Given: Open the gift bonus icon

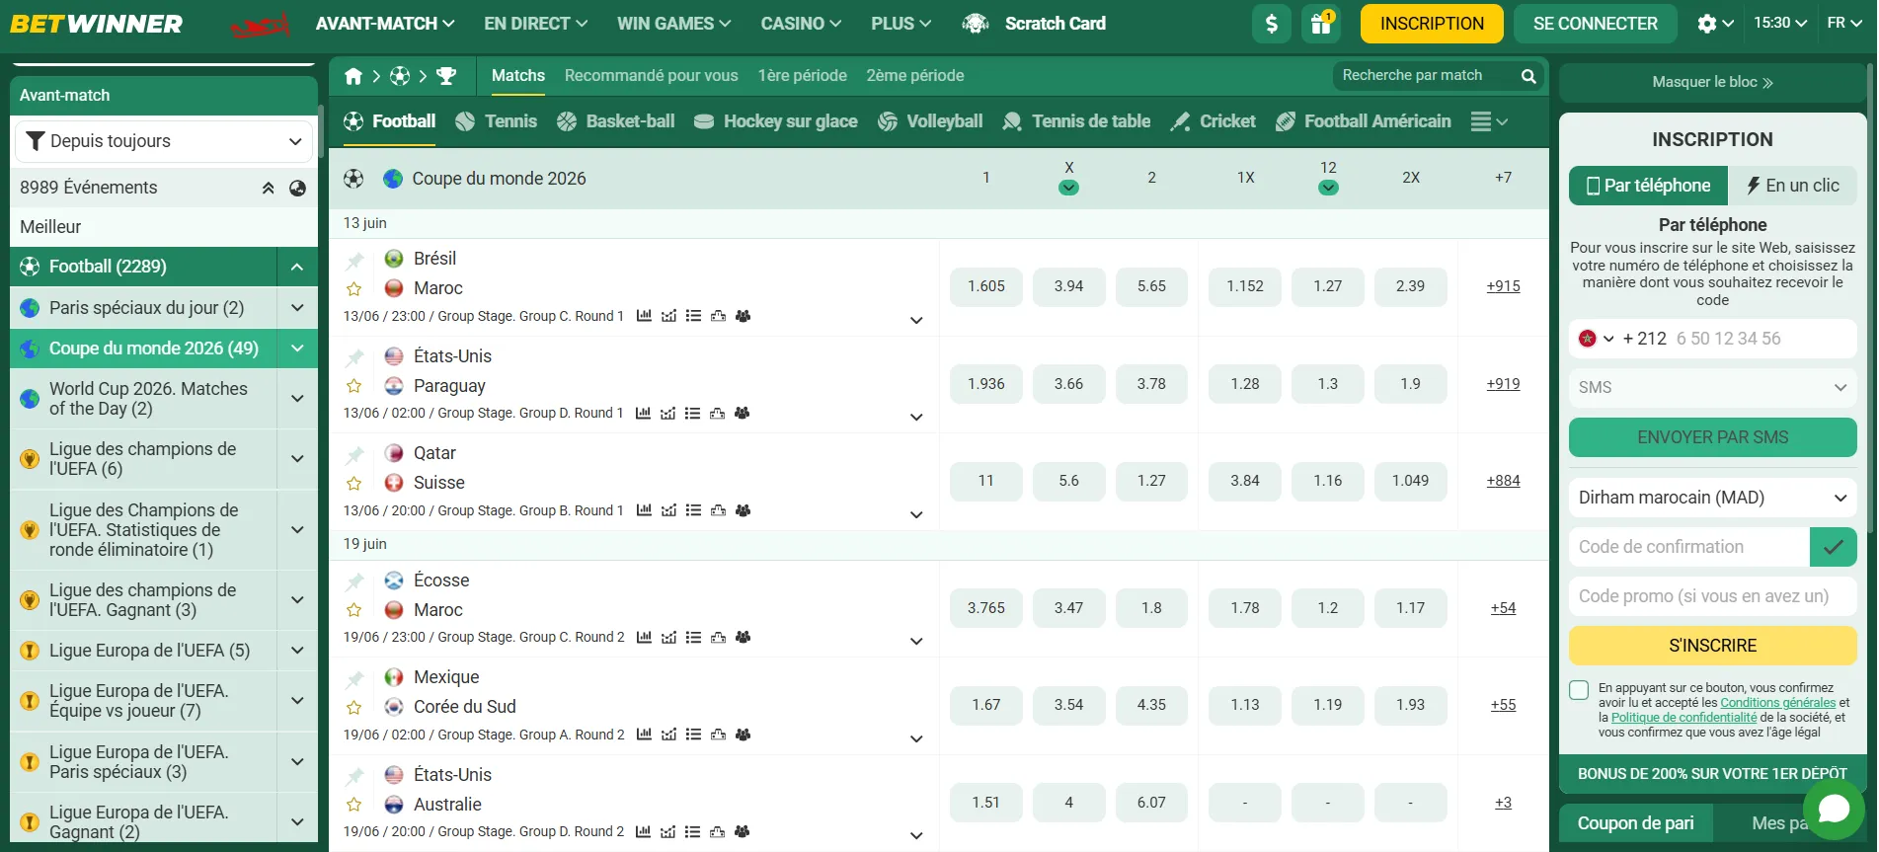Looking at the screenshot, I should point(1320,23).
